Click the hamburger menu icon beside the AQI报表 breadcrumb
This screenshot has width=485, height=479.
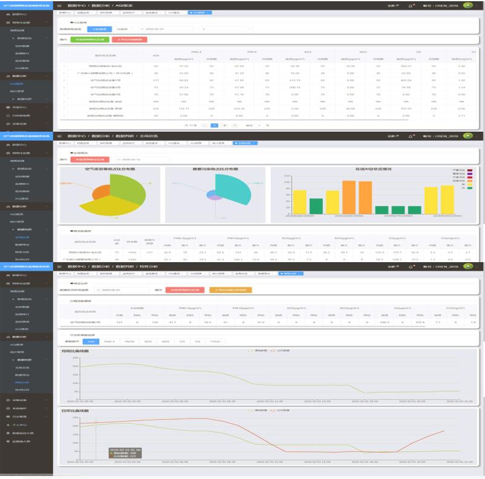(59, 5)
